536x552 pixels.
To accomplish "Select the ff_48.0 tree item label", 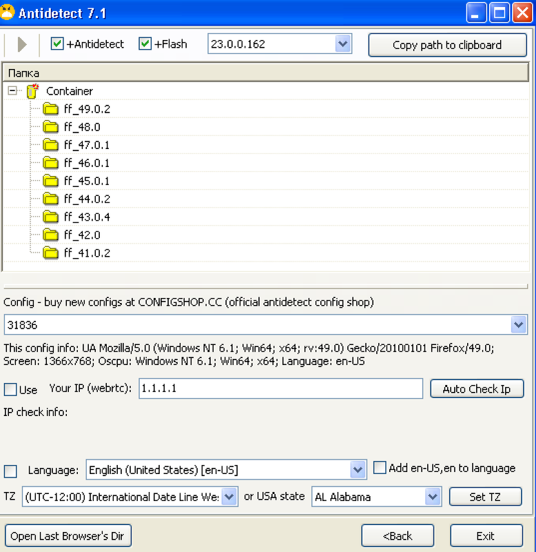I will (82, 127).
